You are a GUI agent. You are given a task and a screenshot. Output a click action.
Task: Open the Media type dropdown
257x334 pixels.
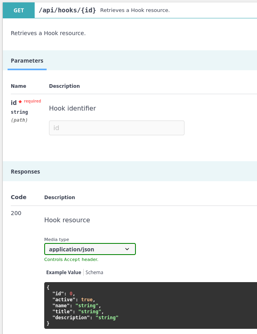90,249
